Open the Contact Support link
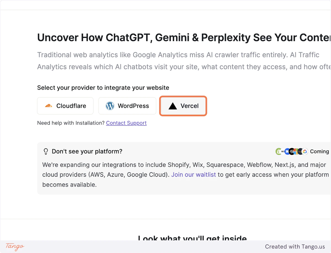This screenshot has width=331, height=253. tap(126, 123)
